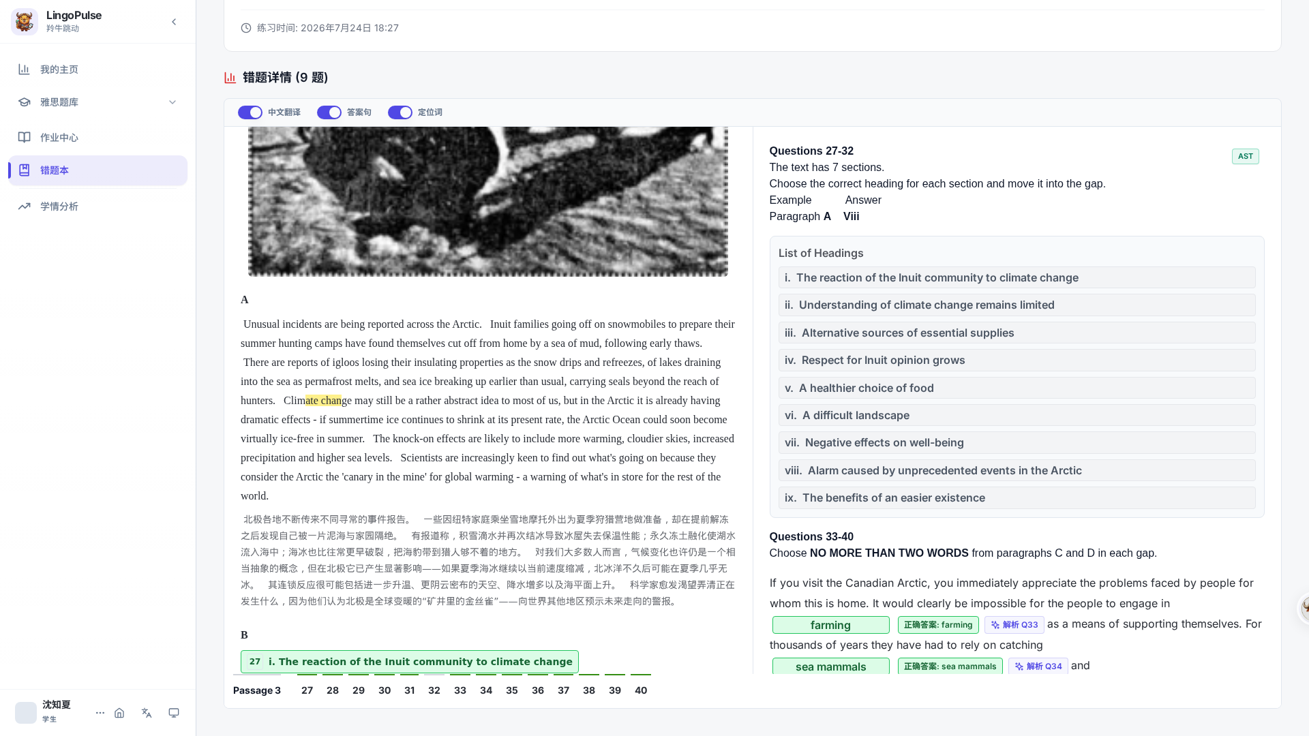
Task: Jump to question 33
Action: point(460,690)
